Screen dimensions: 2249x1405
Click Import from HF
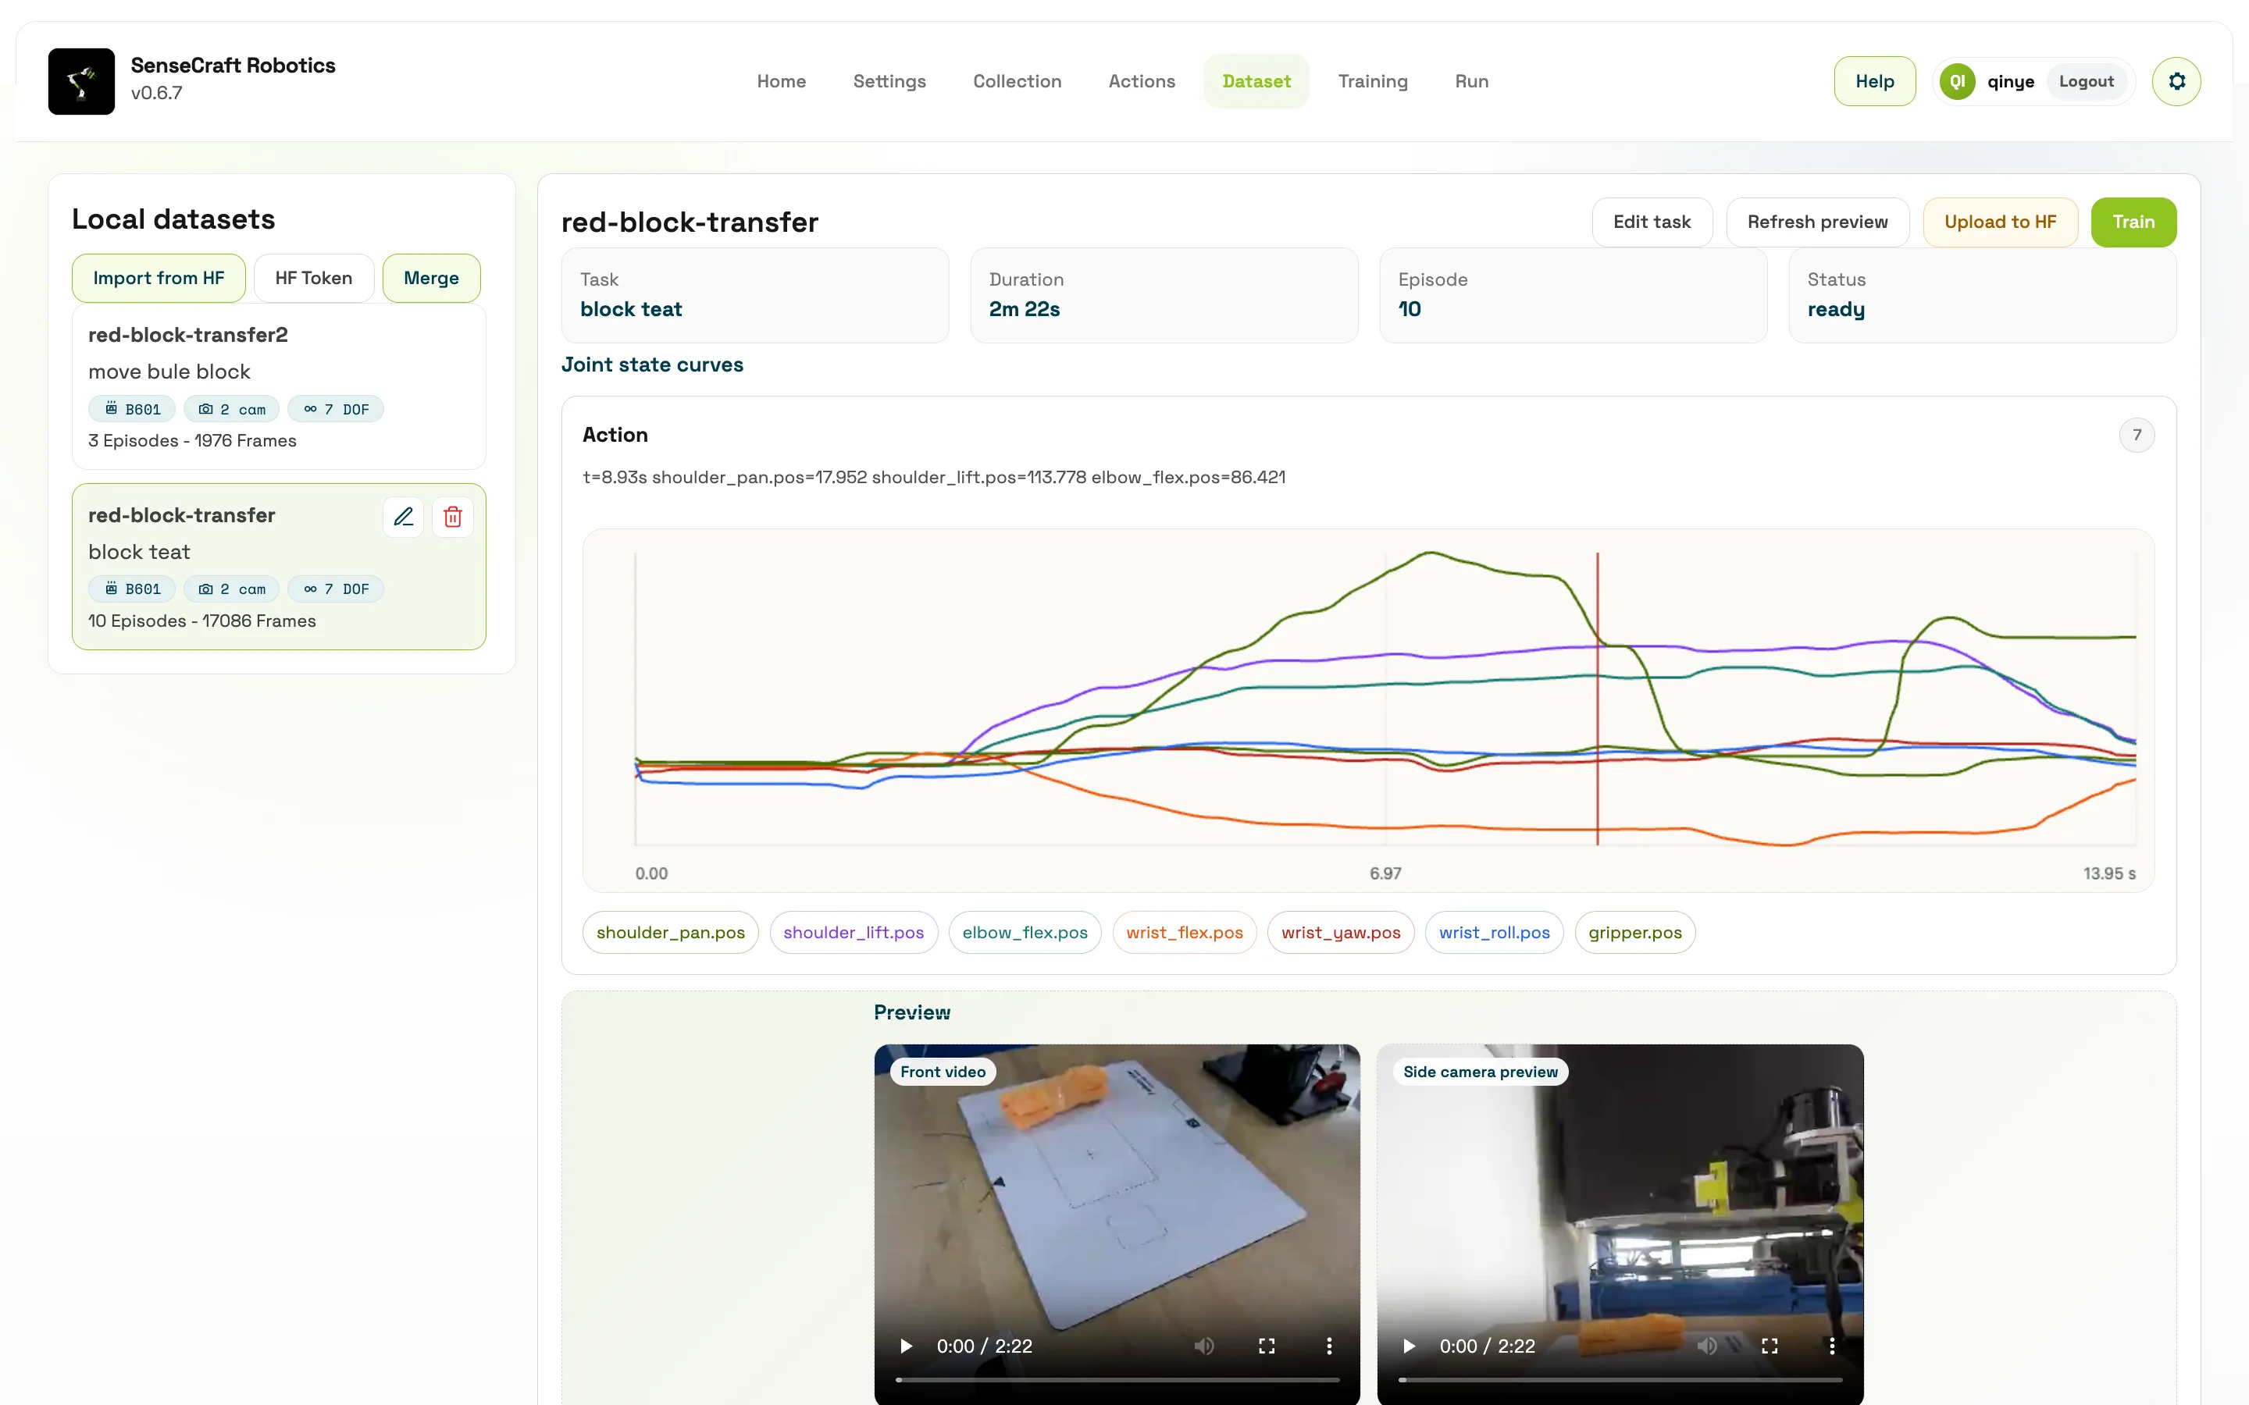(x=158, y=278)
